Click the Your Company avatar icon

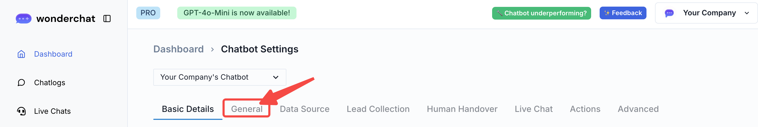click(x=669, y=13)
